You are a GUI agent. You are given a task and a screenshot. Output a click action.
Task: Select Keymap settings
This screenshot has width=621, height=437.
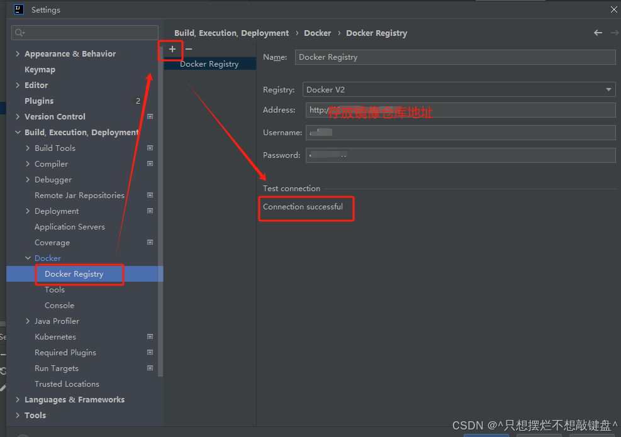pos(40,70)
